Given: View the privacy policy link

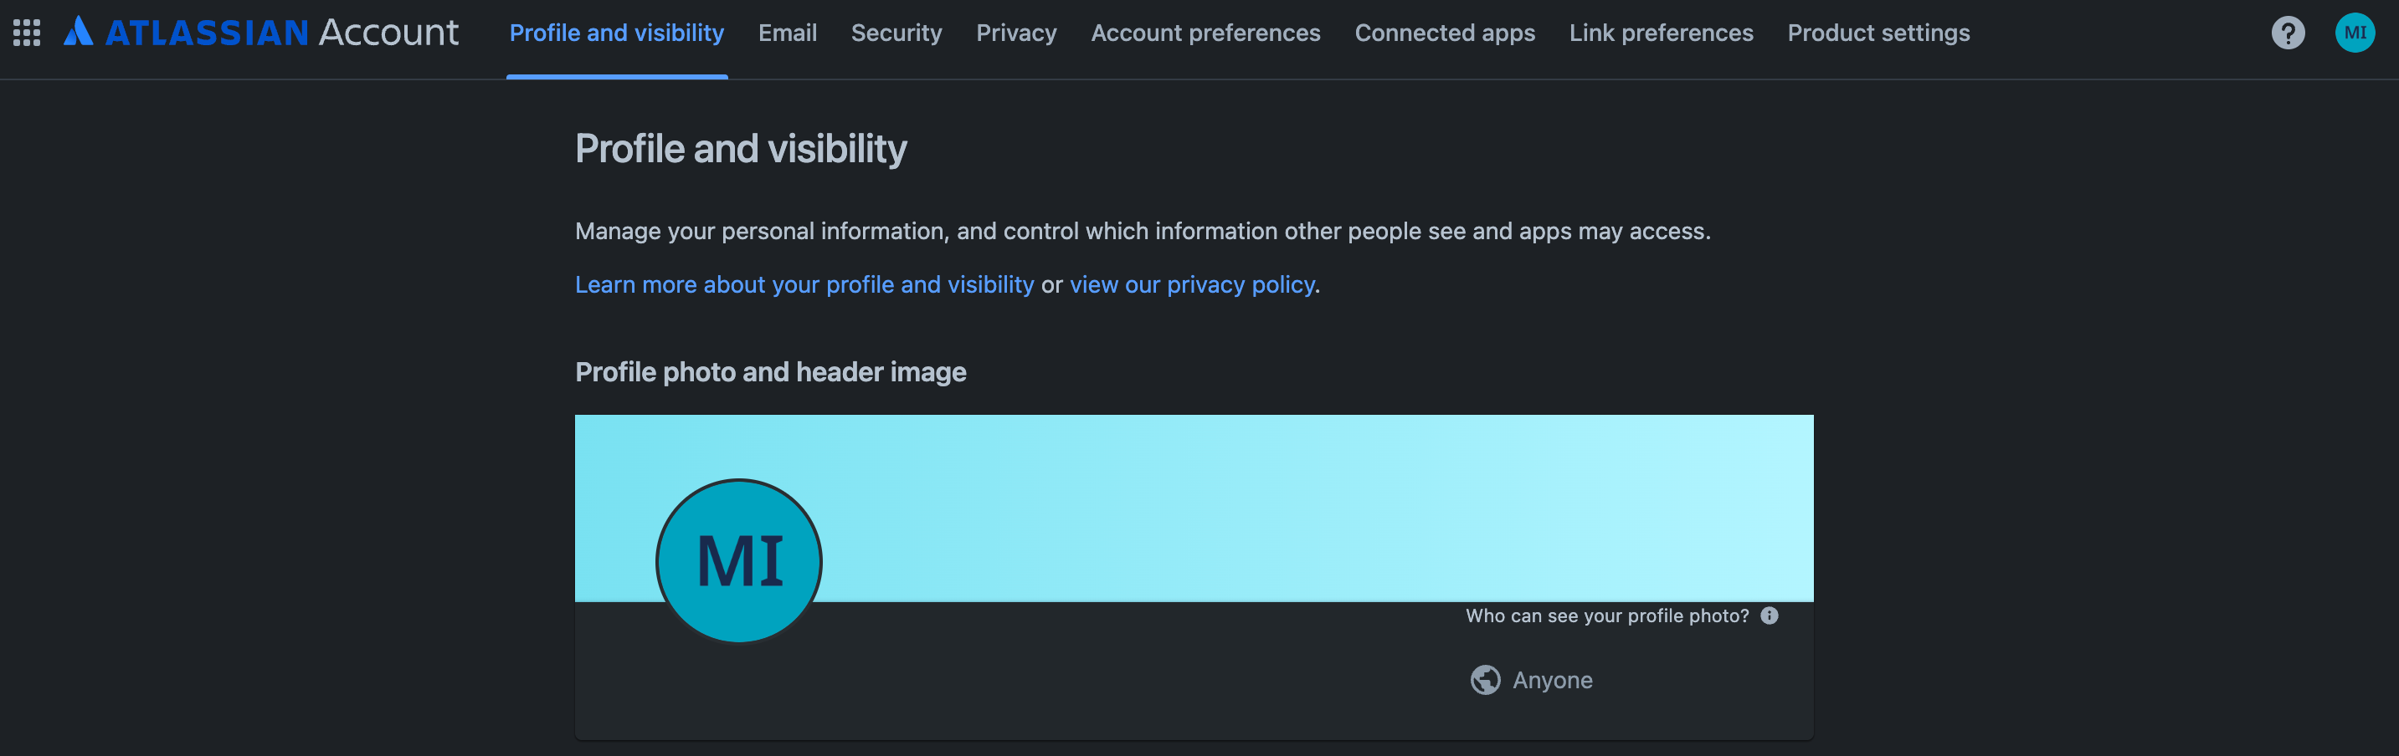Looking at the screenshot, I should tap(1191, 284).
